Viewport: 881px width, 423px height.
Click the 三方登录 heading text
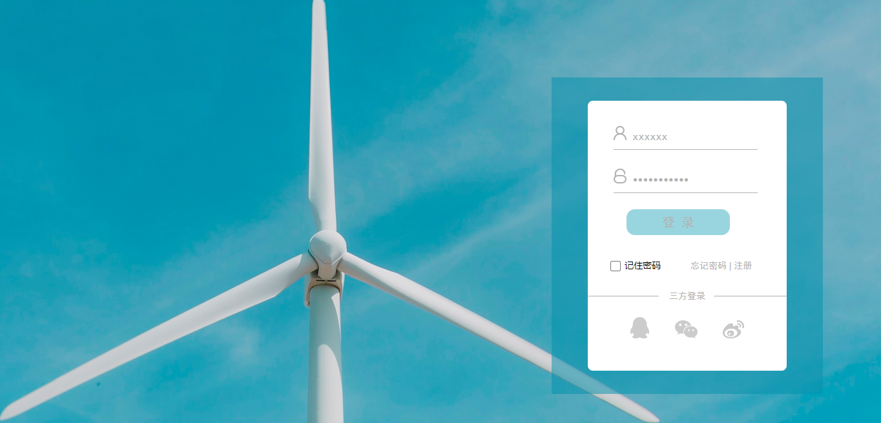tap(687, 296)
